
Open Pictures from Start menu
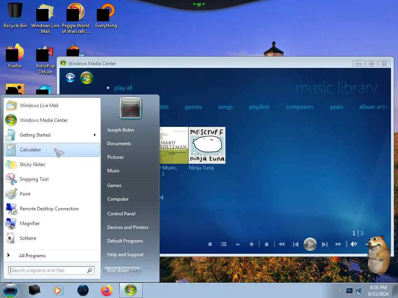(115, 157)
